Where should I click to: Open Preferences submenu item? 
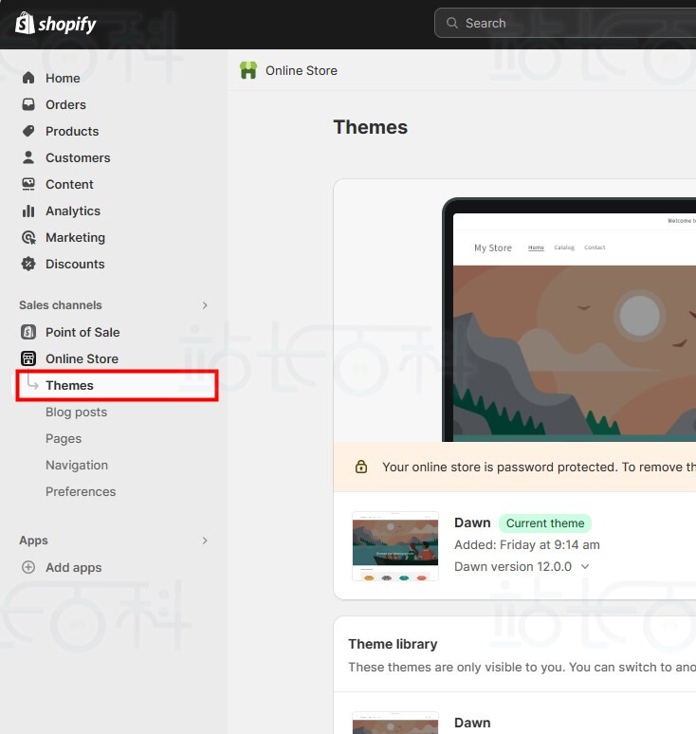point(81,491)
